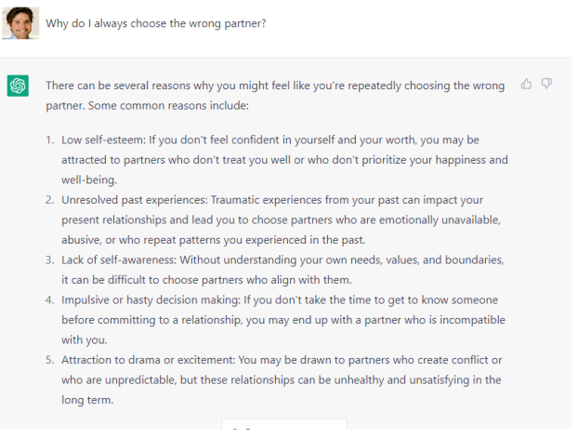Click list number 3 marker
578x438 pixels.
50,259
